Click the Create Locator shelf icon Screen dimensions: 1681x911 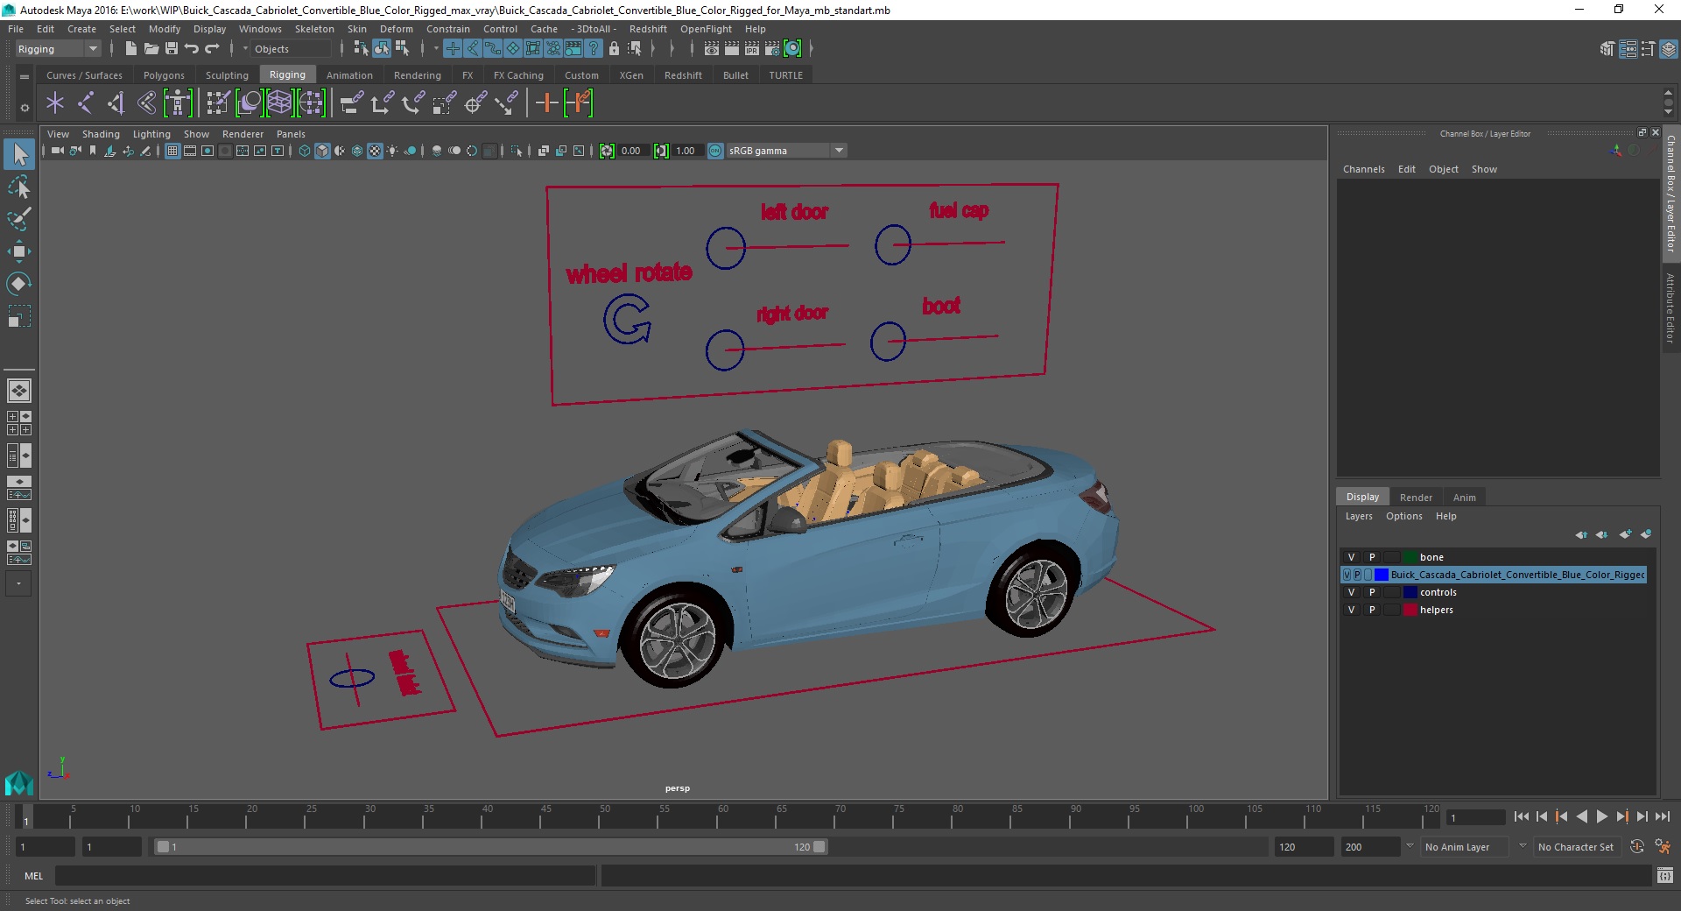[x=55, y=103]
